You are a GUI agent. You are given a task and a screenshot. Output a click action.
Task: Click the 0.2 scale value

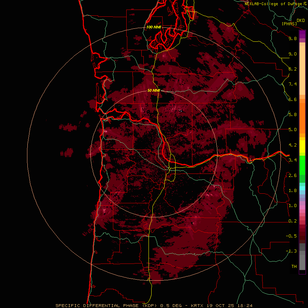(x=293, y=221)
